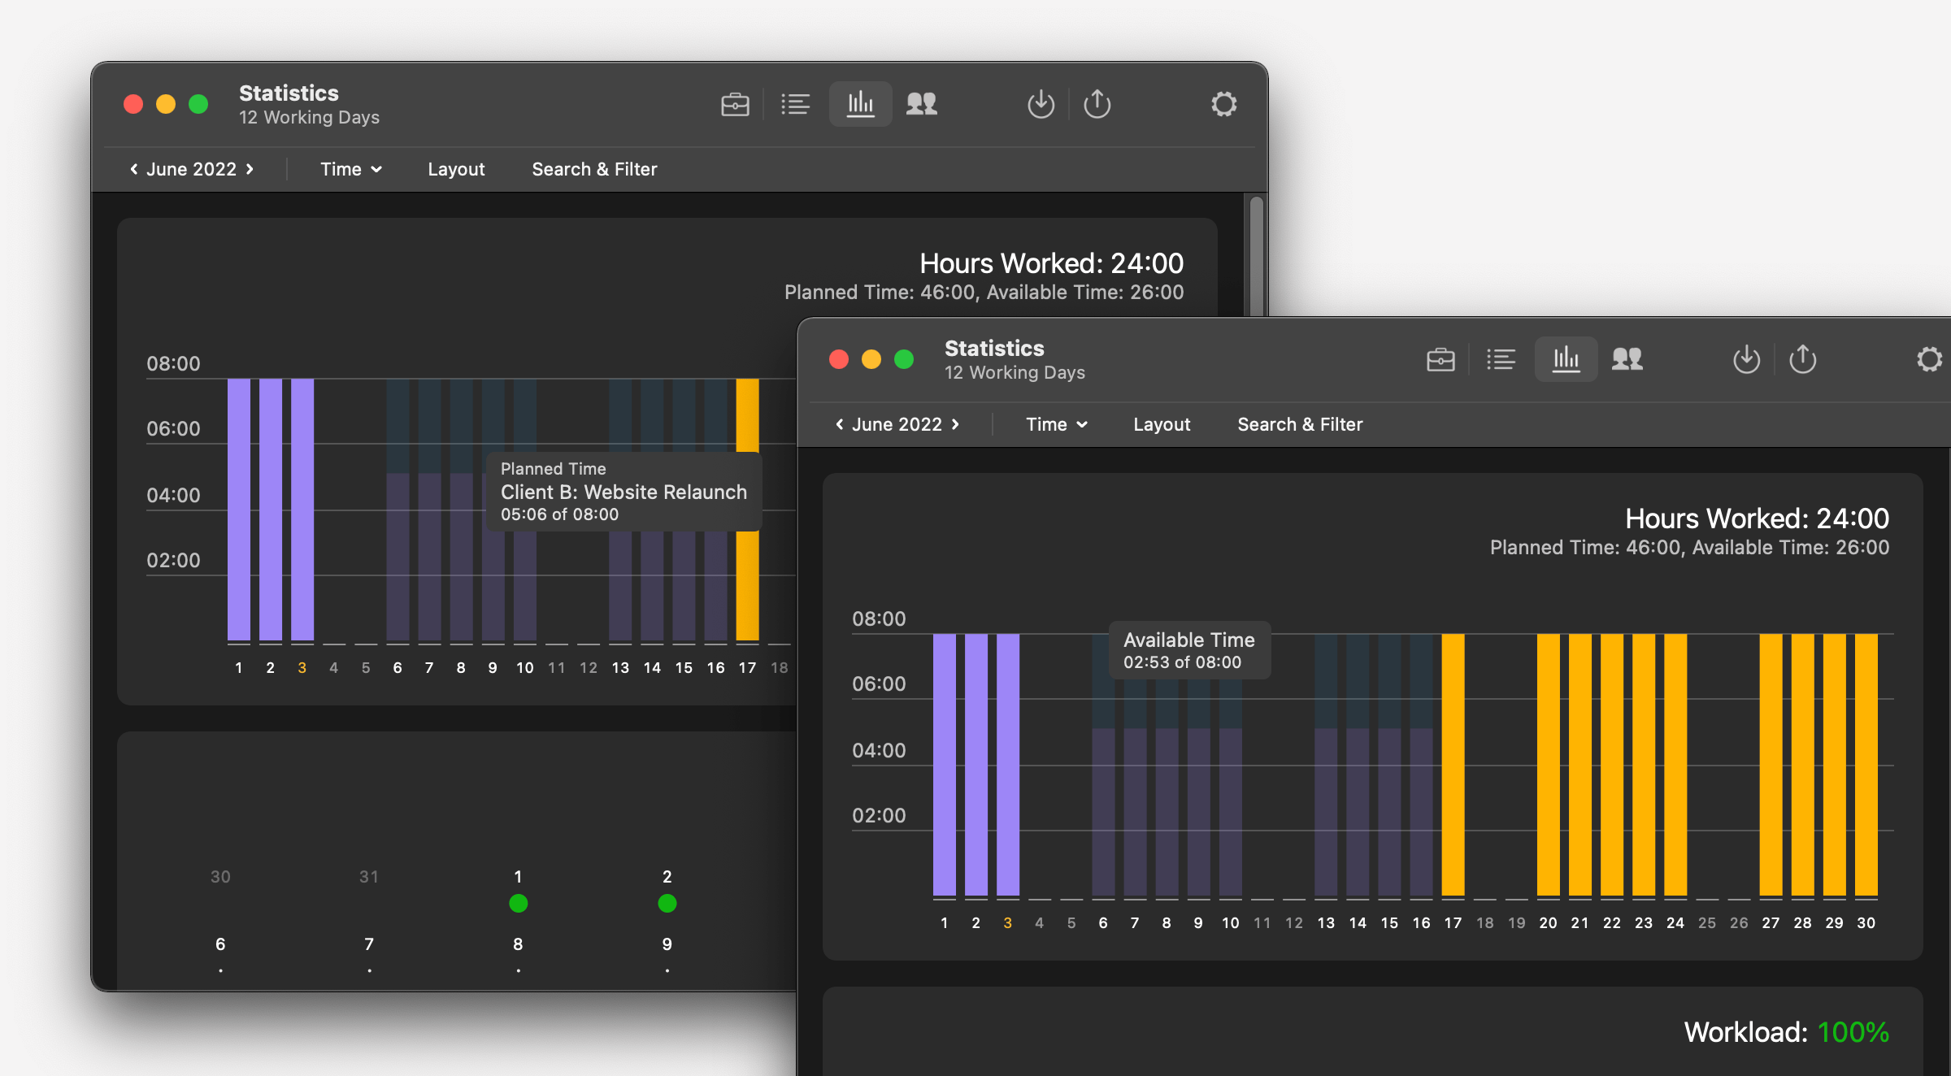Click the orange bar for day 20 in front chart
1951x1076 pixels.
pos(1548,765)
